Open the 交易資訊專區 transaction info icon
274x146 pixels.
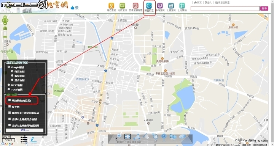[135, 6]
